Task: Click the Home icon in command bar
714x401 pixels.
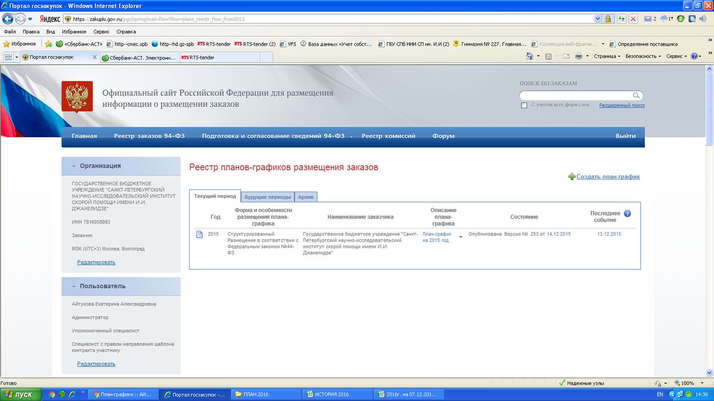Action: [529, 56]
